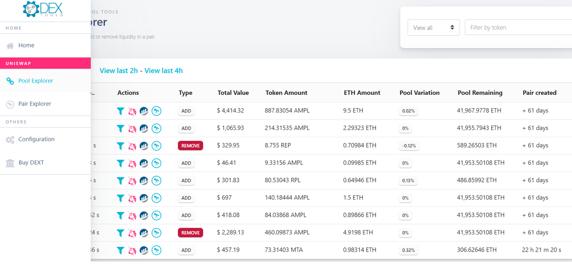Unicorn icon in the 8.755 REP row

pos(132,146)
